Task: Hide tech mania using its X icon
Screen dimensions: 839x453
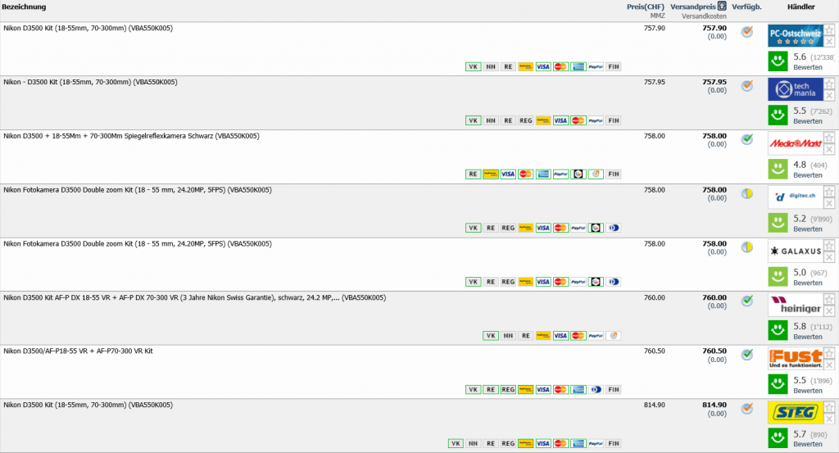Action: pyautogui.click(x=829, y=96)
